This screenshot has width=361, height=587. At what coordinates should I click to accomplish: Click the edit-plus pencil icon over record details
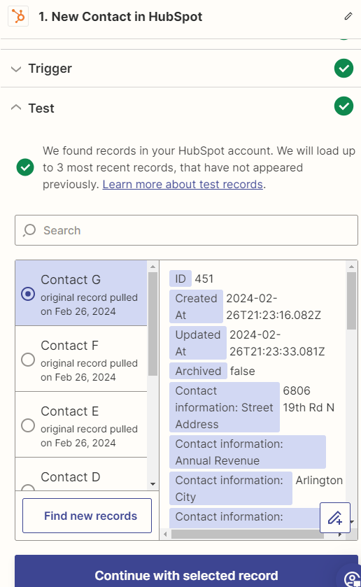point(335,517)
